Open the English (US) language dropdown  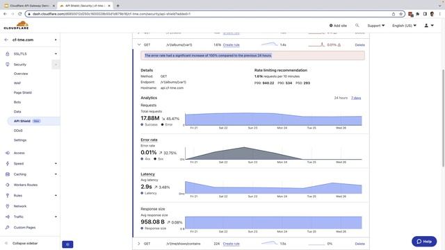(x=404, y=26)
